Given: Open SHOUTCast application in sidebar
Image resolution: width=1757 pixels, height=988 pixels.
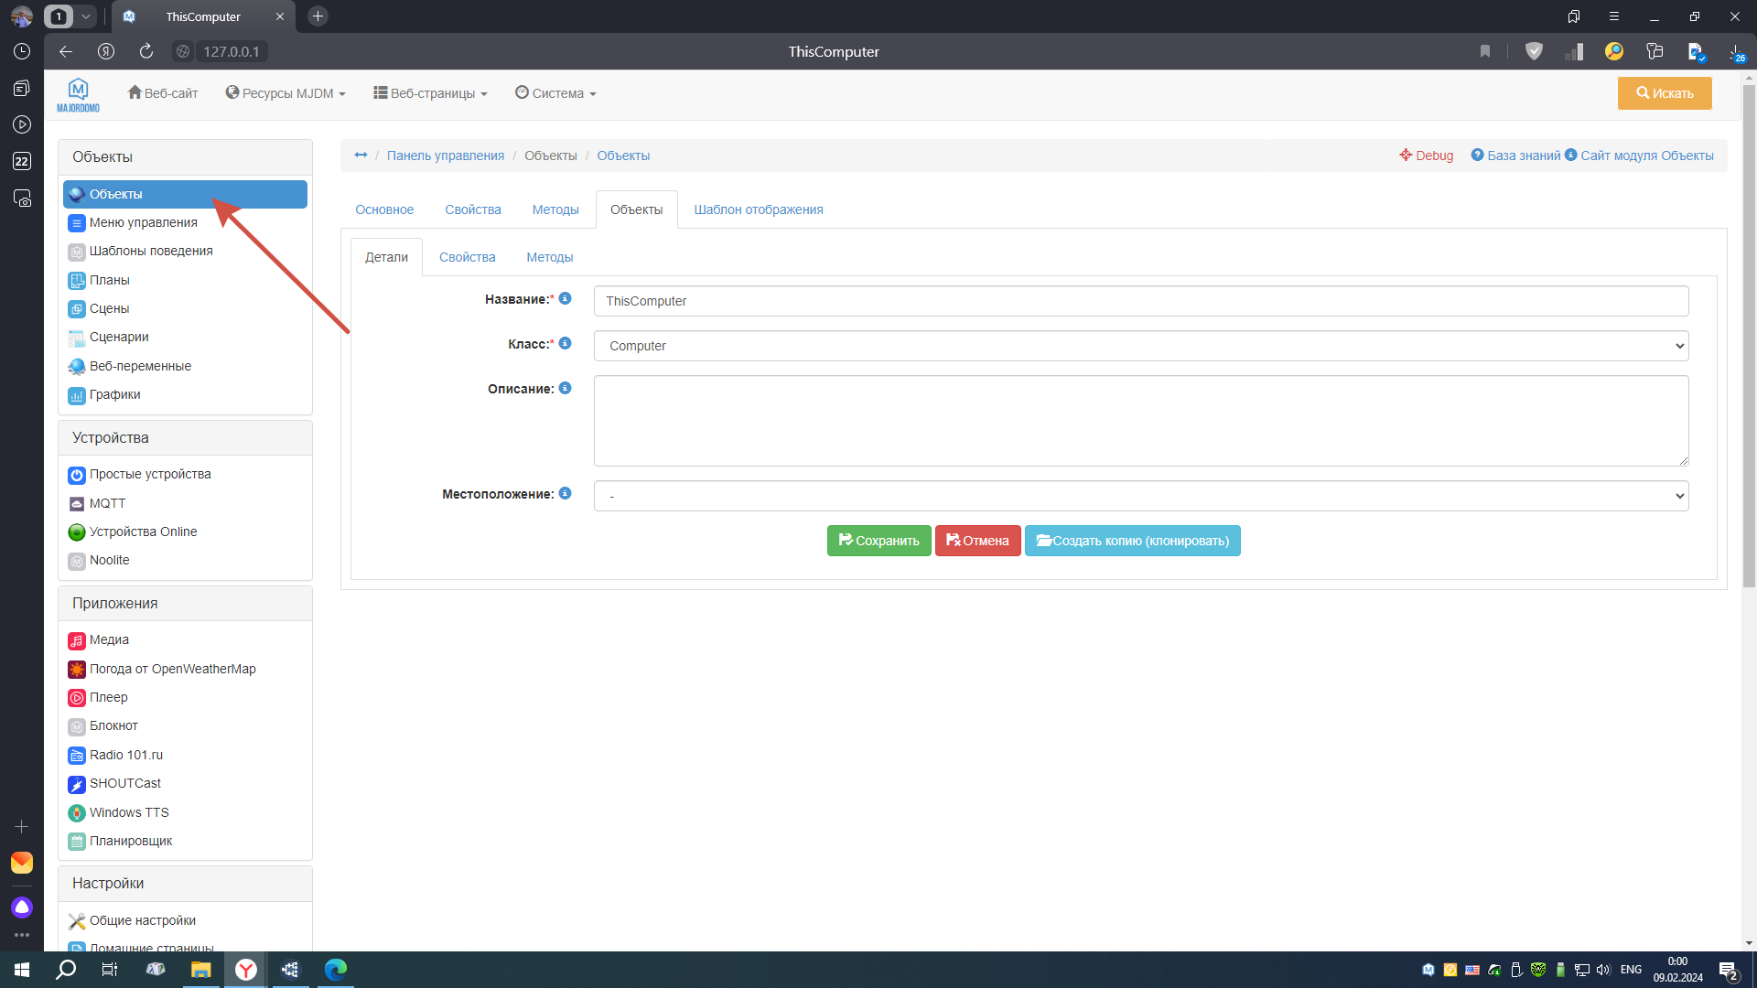Looking at the screenshot, I should [x=124, y=783].
